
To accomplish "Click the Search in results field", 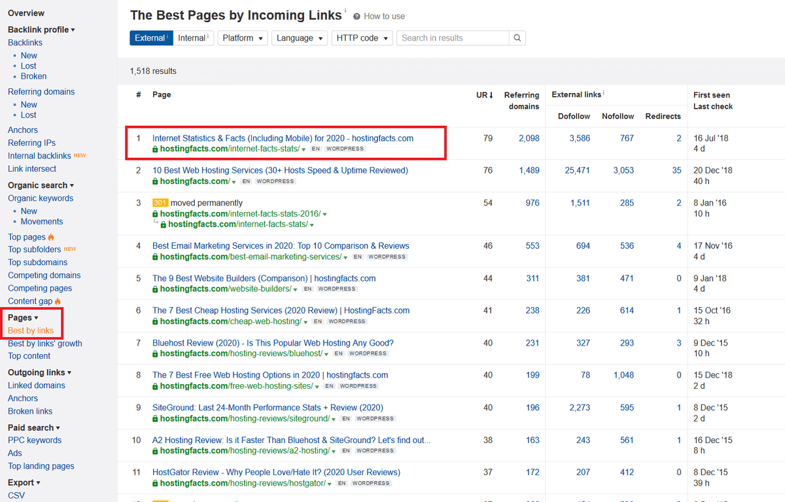I will point(452,38).
